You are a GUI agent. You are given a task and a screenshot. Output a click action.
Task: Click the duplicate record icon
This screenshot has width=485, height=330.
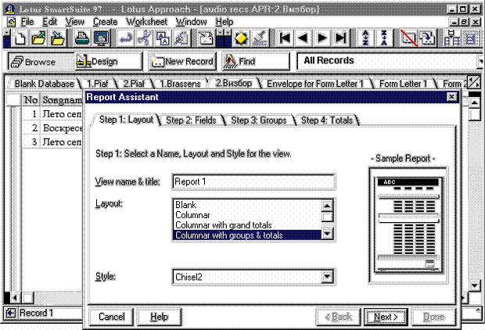point(427,38)
